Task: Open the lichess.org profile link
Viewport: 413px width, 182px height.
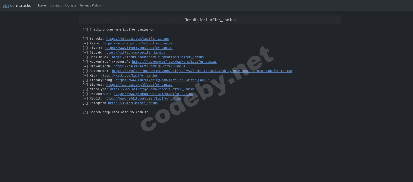Action: point(139,85)
